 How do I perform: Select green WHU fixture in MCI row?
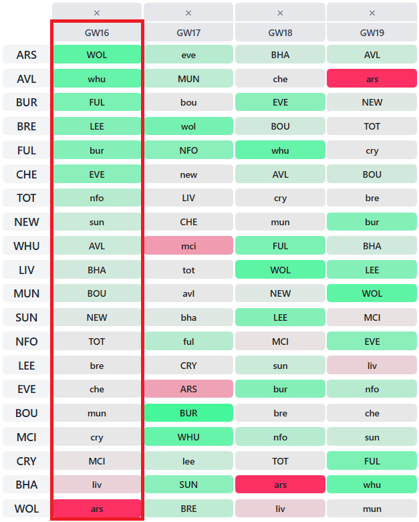pyautogui.click(x=188, y=437)
